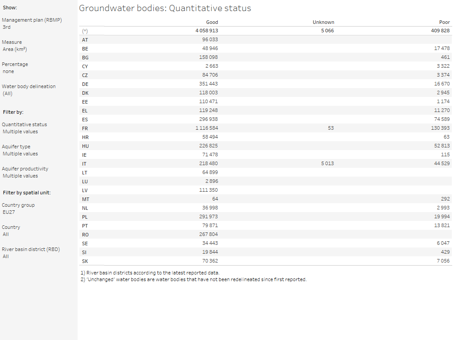Click Poland's Good value 291 973

[208, 216]
